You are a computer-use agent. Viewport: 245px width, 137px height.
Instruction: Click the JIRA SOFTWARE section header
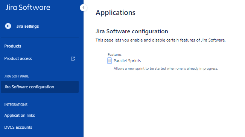click(x=17, y=76)
